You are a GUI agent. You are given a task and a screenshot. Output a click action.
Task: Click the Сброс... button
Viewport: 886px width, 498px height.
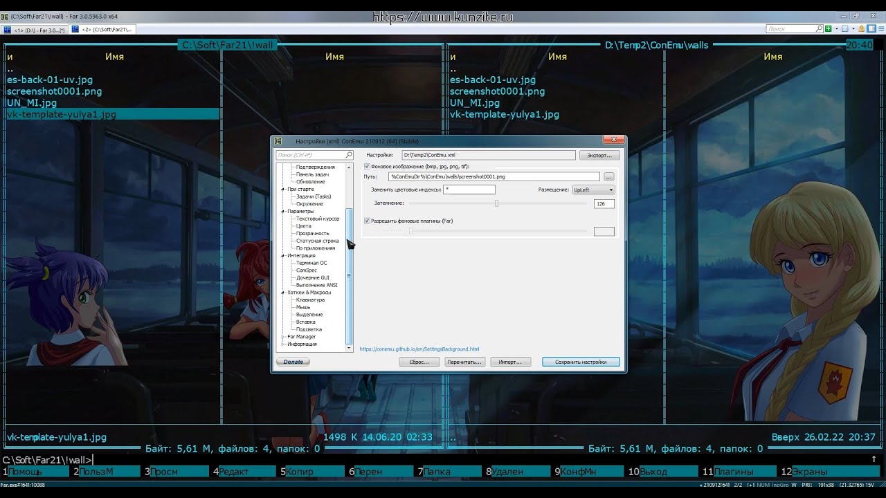pyautogui.click(x=419, y=362)
